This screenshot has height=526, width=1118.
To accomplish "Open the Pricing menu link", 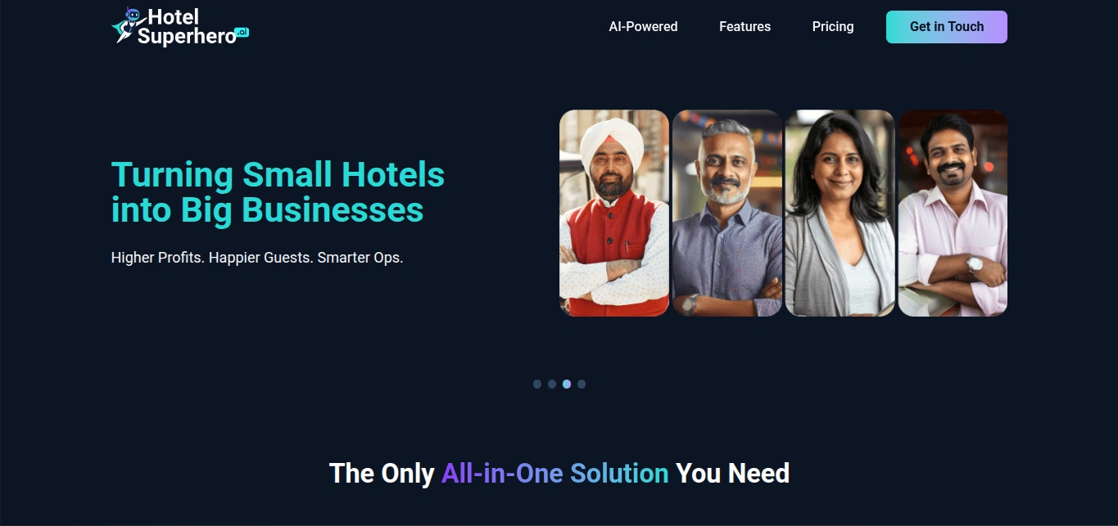I will coord(833,27).
